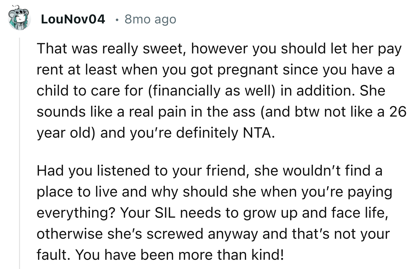Click the word "otherwise" in second paragraph
The width and height of the screenshot is (412, 269).
[69, 234]
